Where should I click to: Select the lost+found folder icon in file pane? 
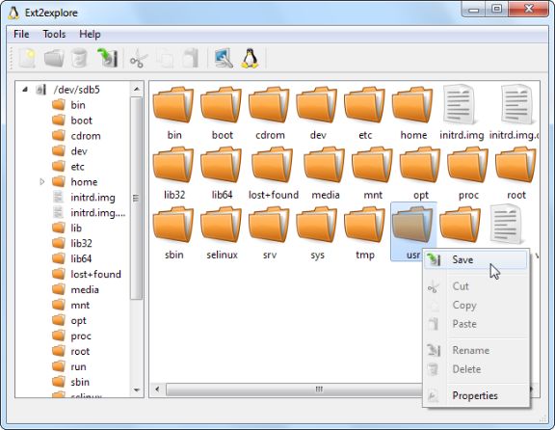[x=273, y=165]
